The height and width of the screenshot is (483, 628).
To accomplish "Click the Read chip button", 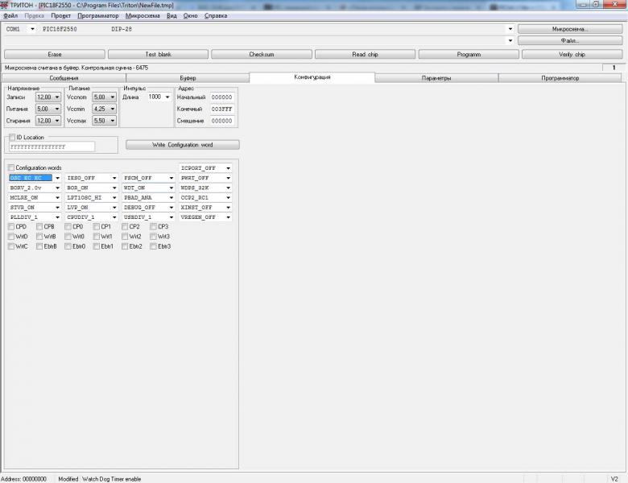I will coord(365,54).
